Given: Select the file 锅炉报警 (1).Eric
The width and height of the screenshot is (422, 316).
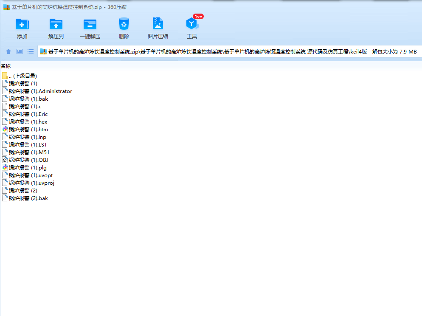Looking at the screenshot, I should click(x=25, y=114).
